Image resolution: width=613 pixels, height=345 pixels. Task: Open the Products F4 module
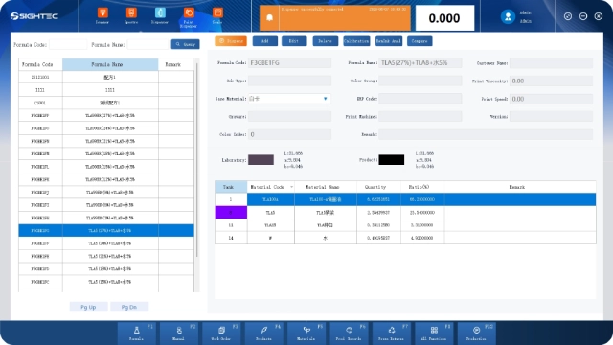[x=264, y=333]
